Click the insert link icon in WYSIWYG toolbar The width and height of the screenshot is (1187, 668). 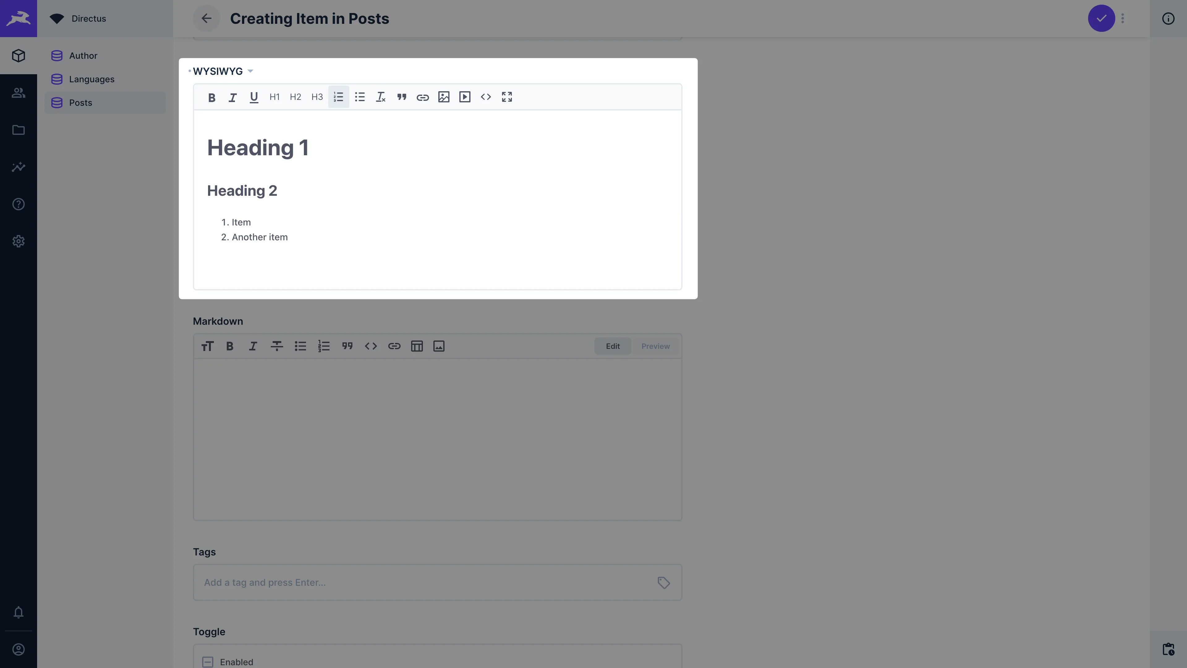point(422,98)
